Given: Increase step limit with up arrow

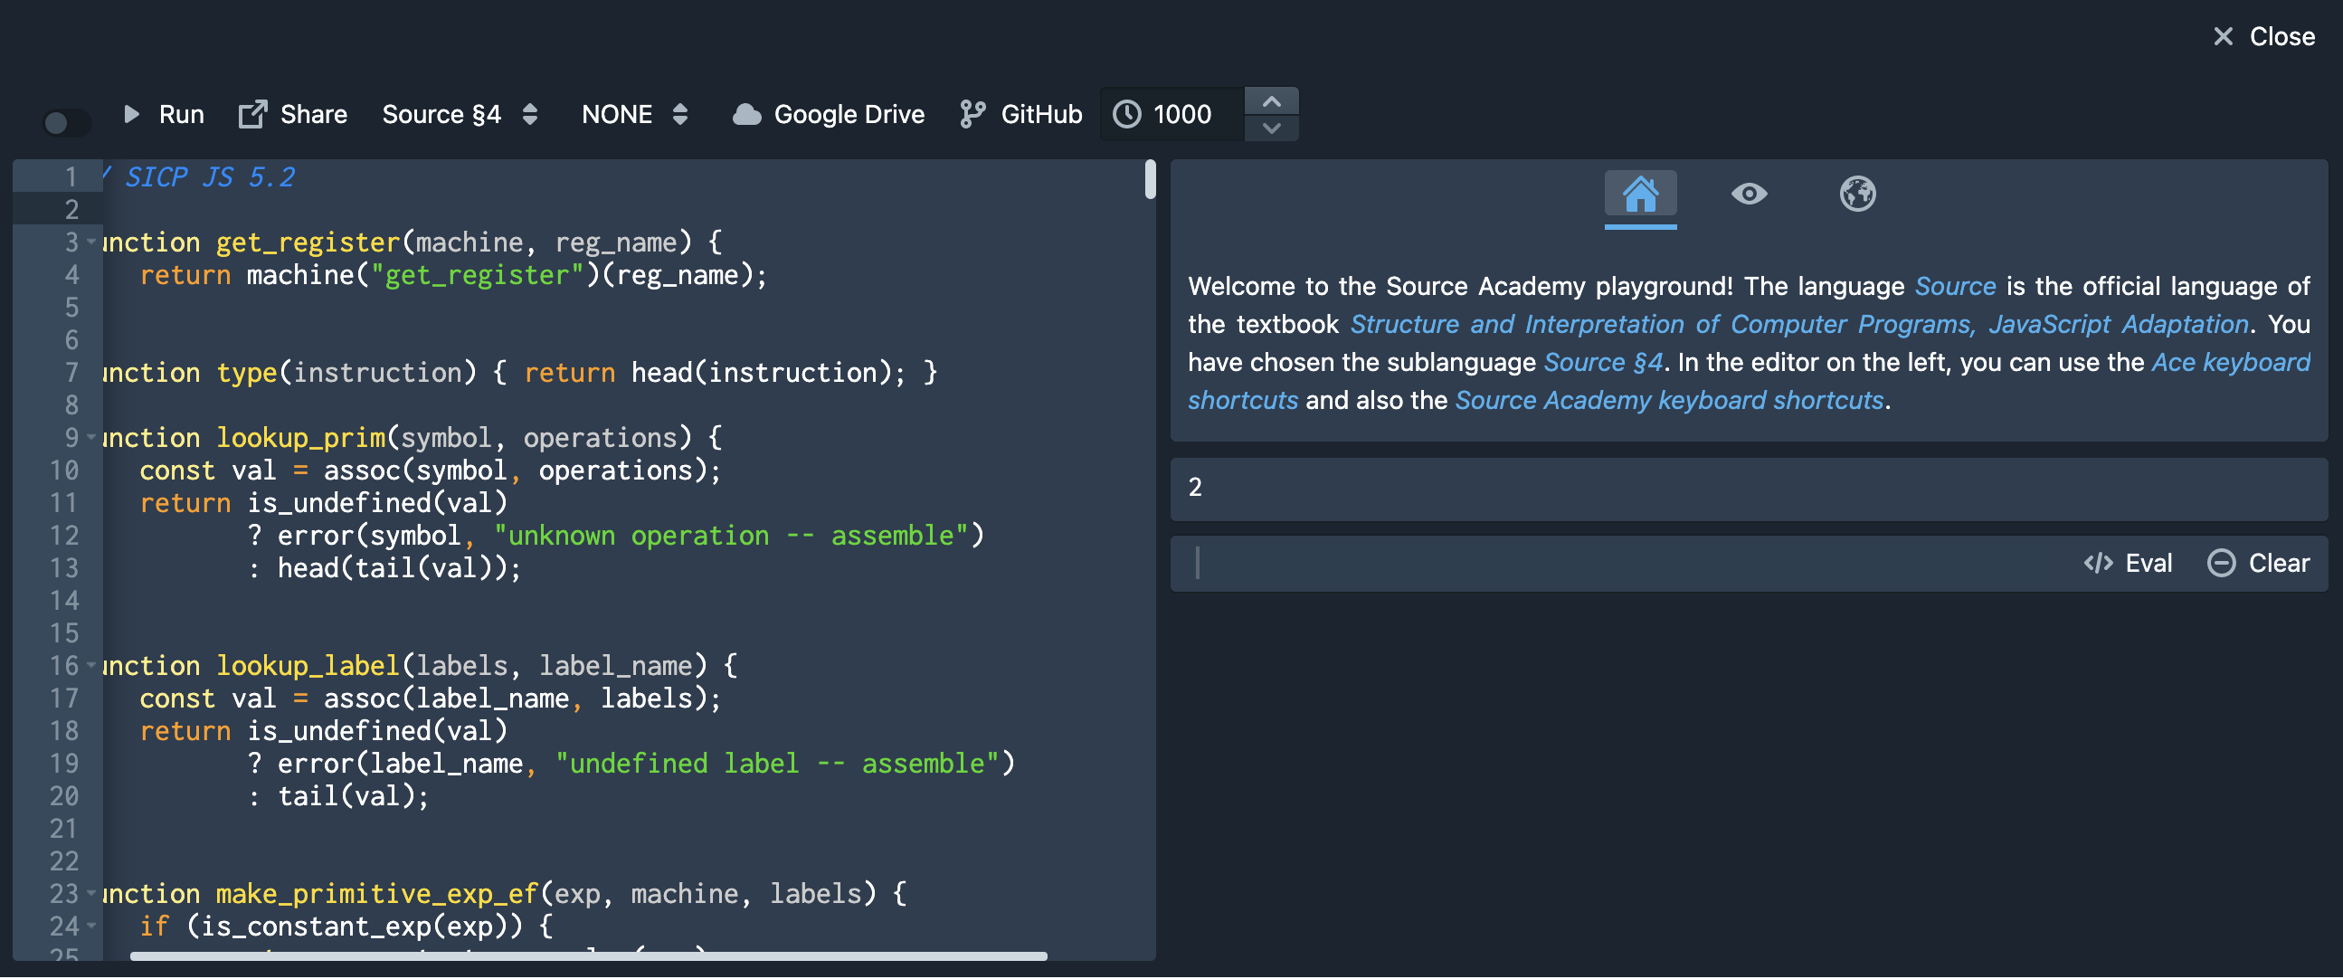Looking at the screenshot, I should point(1272,101).
